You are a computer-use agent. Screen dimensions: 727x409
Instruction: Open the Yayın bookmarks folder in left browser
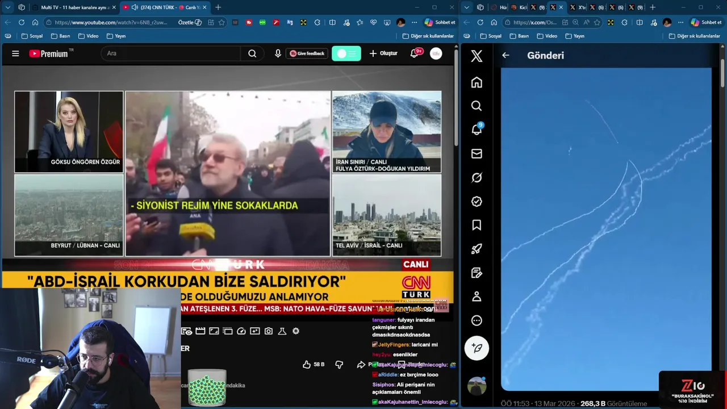(116, 36)
